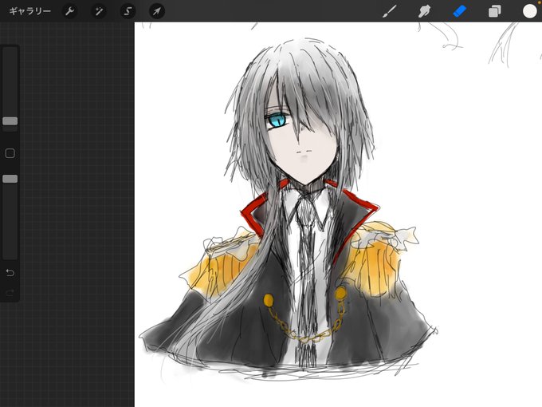The width and height of the screenshot is (542, 407).
Task: Click the character's cyan eye on canvas
Action: [277, 120]
